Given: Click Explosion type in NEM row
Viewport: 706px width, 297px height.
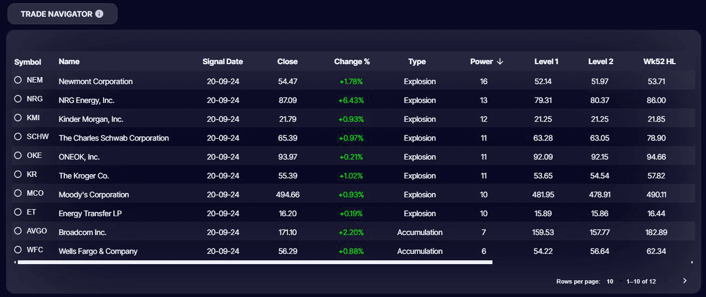Looking at the screenshot, I should 420,81.
